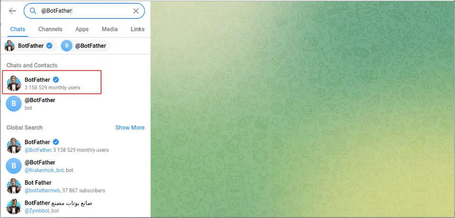Go to the Links tab

(138, 29)
